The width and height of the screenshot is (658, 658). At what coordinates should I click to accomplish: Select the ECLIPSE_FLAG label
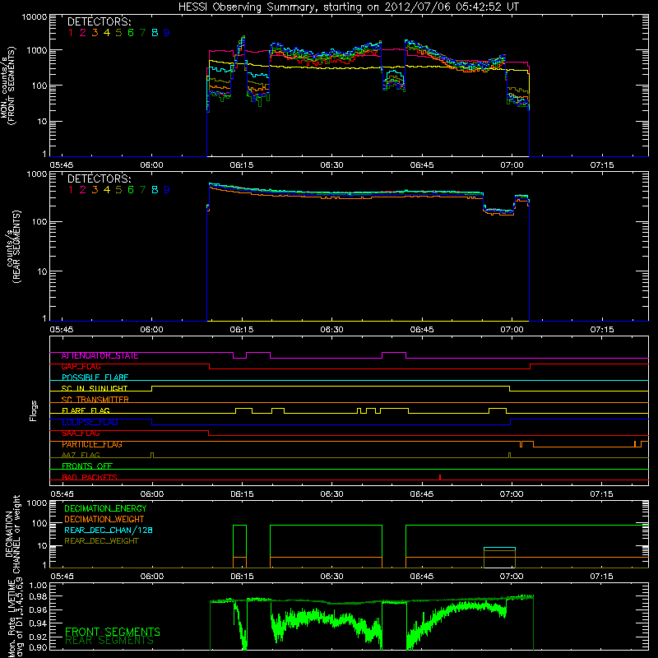90,422
